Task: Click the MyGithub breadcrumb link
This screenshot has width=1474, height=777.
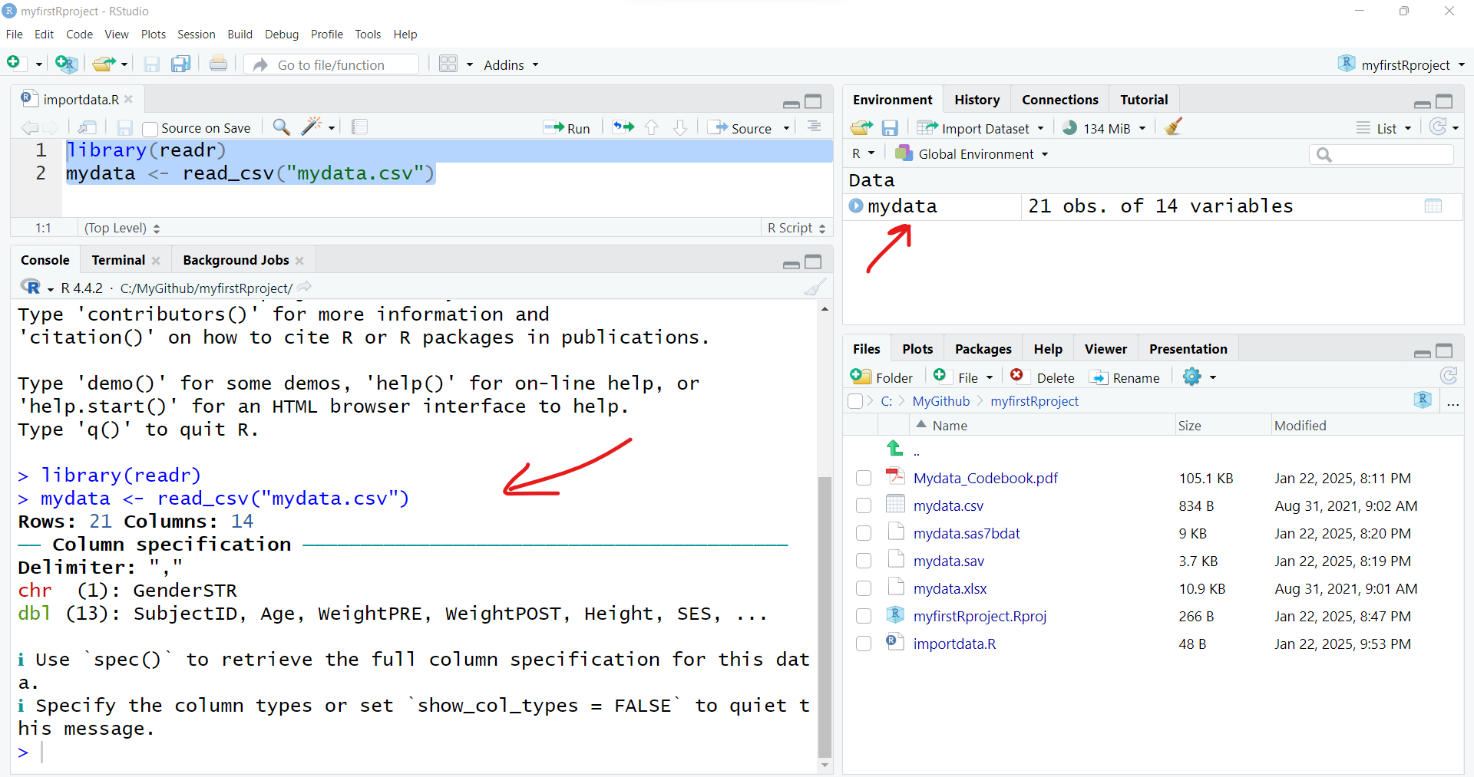Action: tap(940, 401)
